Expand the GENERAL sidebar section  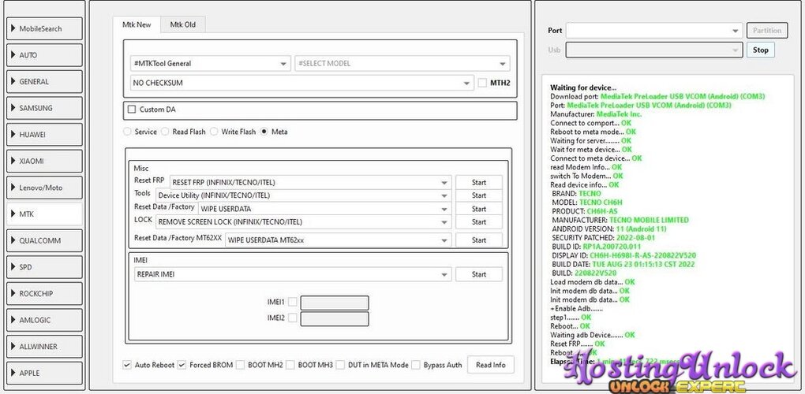pyautogui.click(x=44, y=81)
